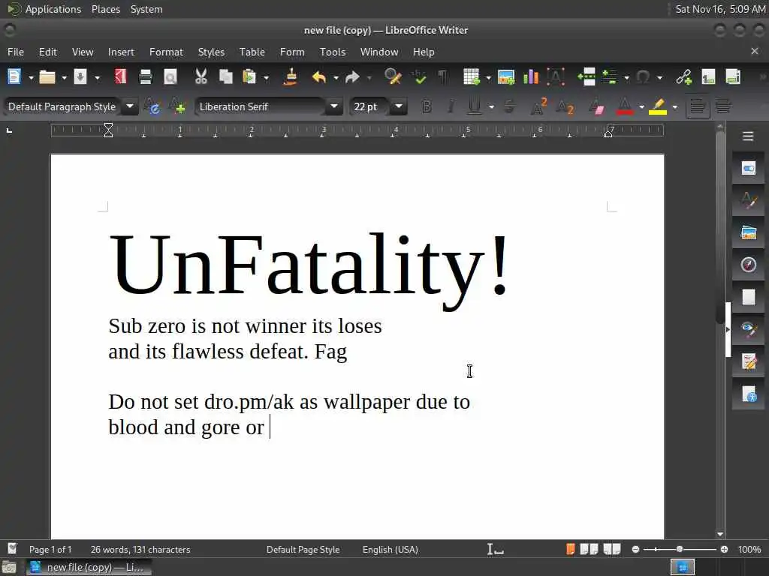769x576 pixels.
Task: Open the Places system menu
Action: pos(106,9)
